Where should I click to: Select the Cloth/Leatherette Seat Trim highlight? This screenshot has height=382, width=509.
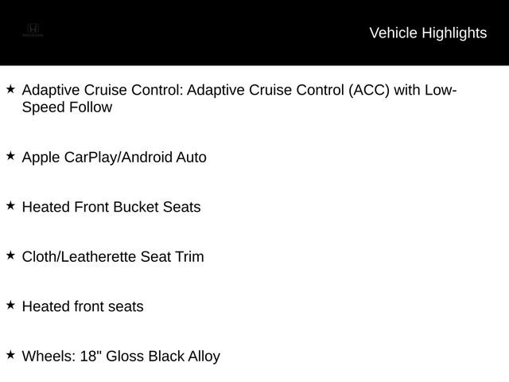point(113,256)
